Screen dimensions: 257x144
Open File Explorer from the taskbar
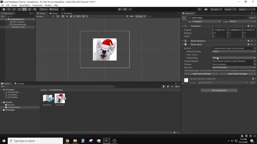click(x=75, y=141)
